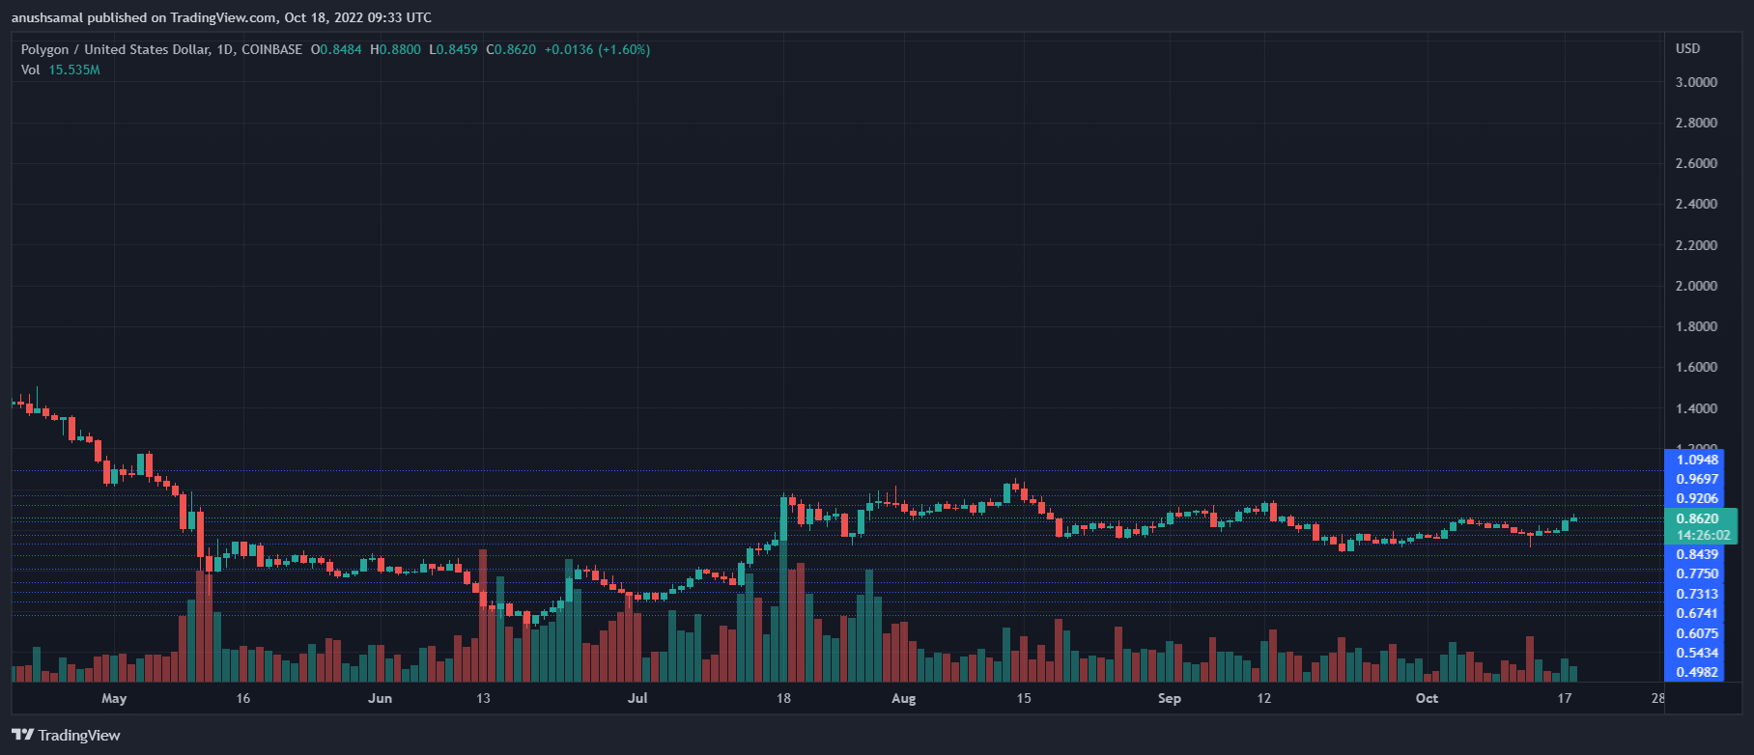Click the '17' date label after Oct

click(1564, 698)
